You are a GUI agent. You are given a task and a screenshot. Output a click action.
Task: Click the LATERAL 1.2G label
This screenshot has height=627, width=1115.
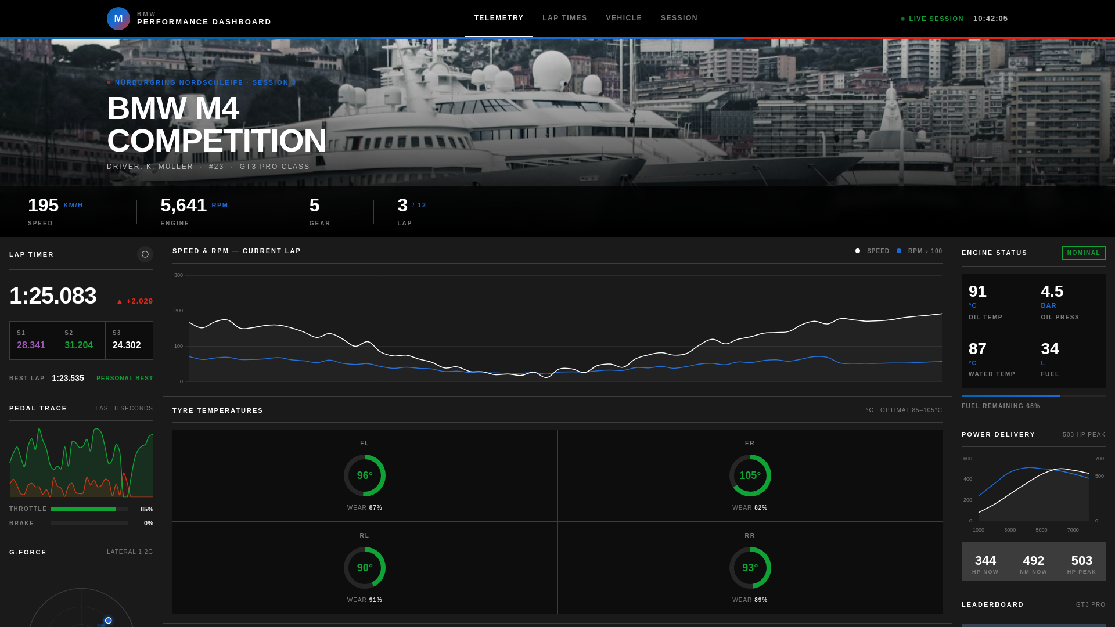130,552
